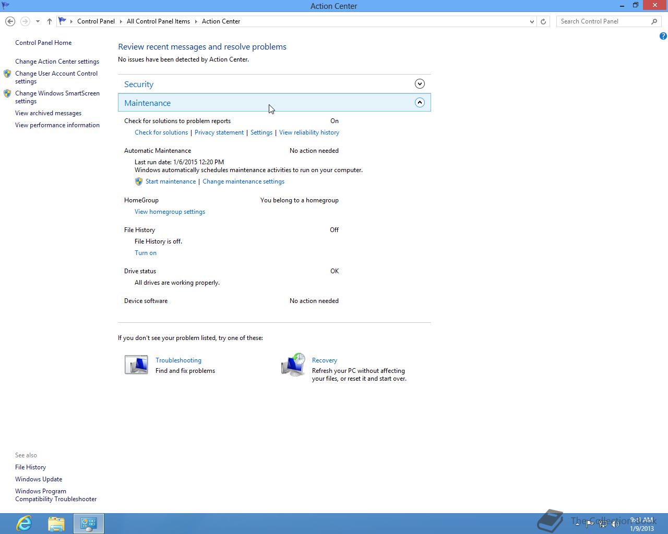Image resolution: width=668 pixels, height=534 pixels.
Task: Click the Security section heading
Action: click(x=139, y=84)
